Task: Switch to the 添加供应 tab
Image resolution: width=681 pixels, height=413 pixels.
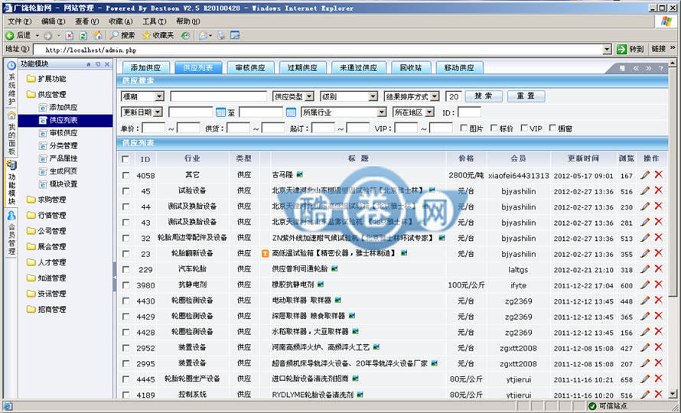Action: pyautogui.click(x=145, y=68)
